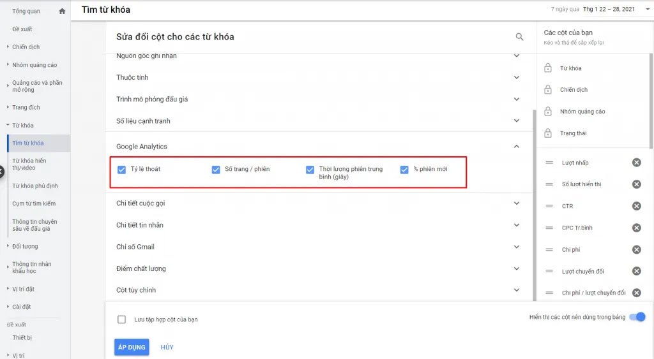The image size is (654, 359).
Task: Click drag handle for CTR
Action: [x=549, y=206]
